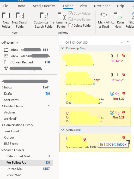Open the Developer tab
This screenshot has height=179, width=134.
[102, 6]
